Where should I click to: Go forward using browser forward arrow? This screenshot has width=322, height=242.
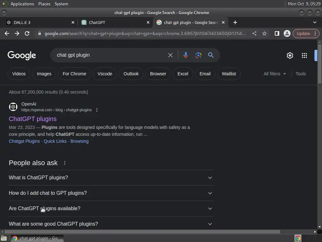[x=17, y=33]
